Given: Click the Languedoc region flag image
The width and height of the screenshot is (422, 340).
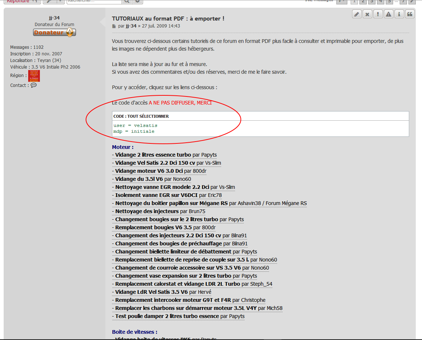Looking at the screenshot, I should [34, 76].
